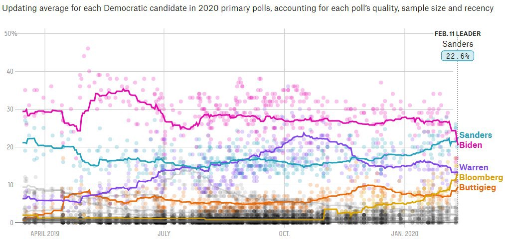
Task: Click the 20 y-axis label
Action: click(13, 147)
